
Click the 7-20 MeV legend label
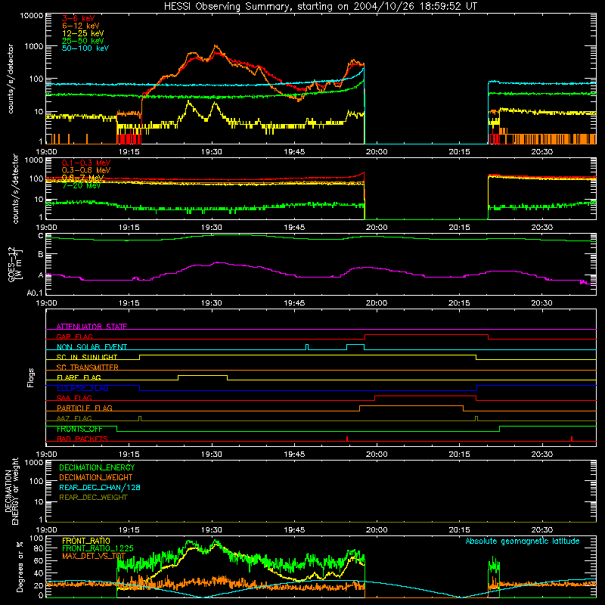82,185
